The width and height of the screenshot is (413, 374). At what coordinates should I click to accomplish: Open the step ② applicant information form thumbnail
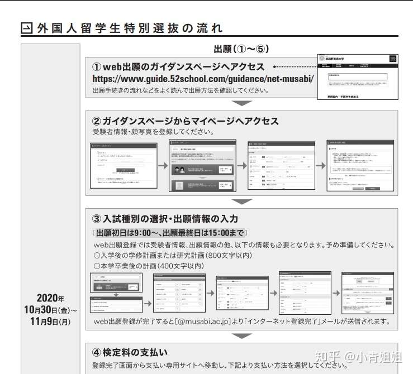[281, 165]
